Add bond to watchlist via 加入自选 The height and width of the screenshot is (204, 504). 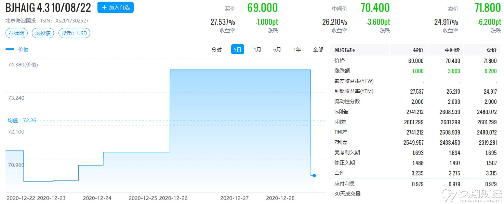pos(116,7)
